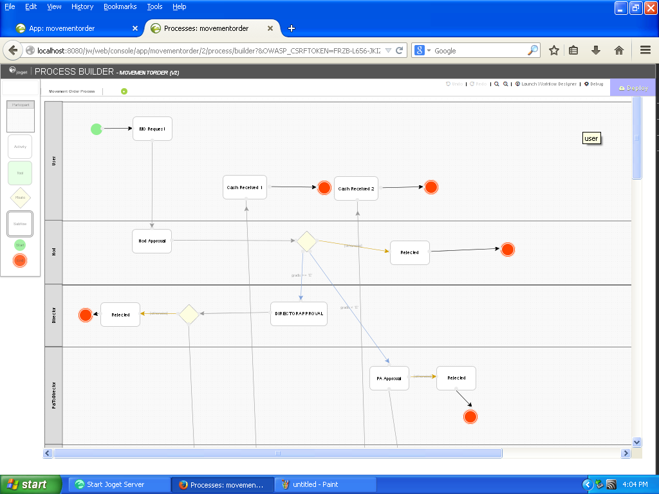Open the History menu

click(x=82, y=6)
